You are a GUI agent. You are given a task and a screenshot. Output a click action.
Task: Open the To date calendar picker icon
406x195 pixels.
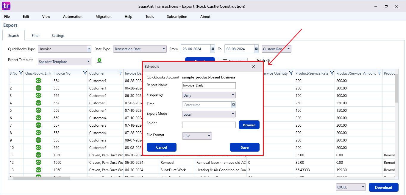256,49
